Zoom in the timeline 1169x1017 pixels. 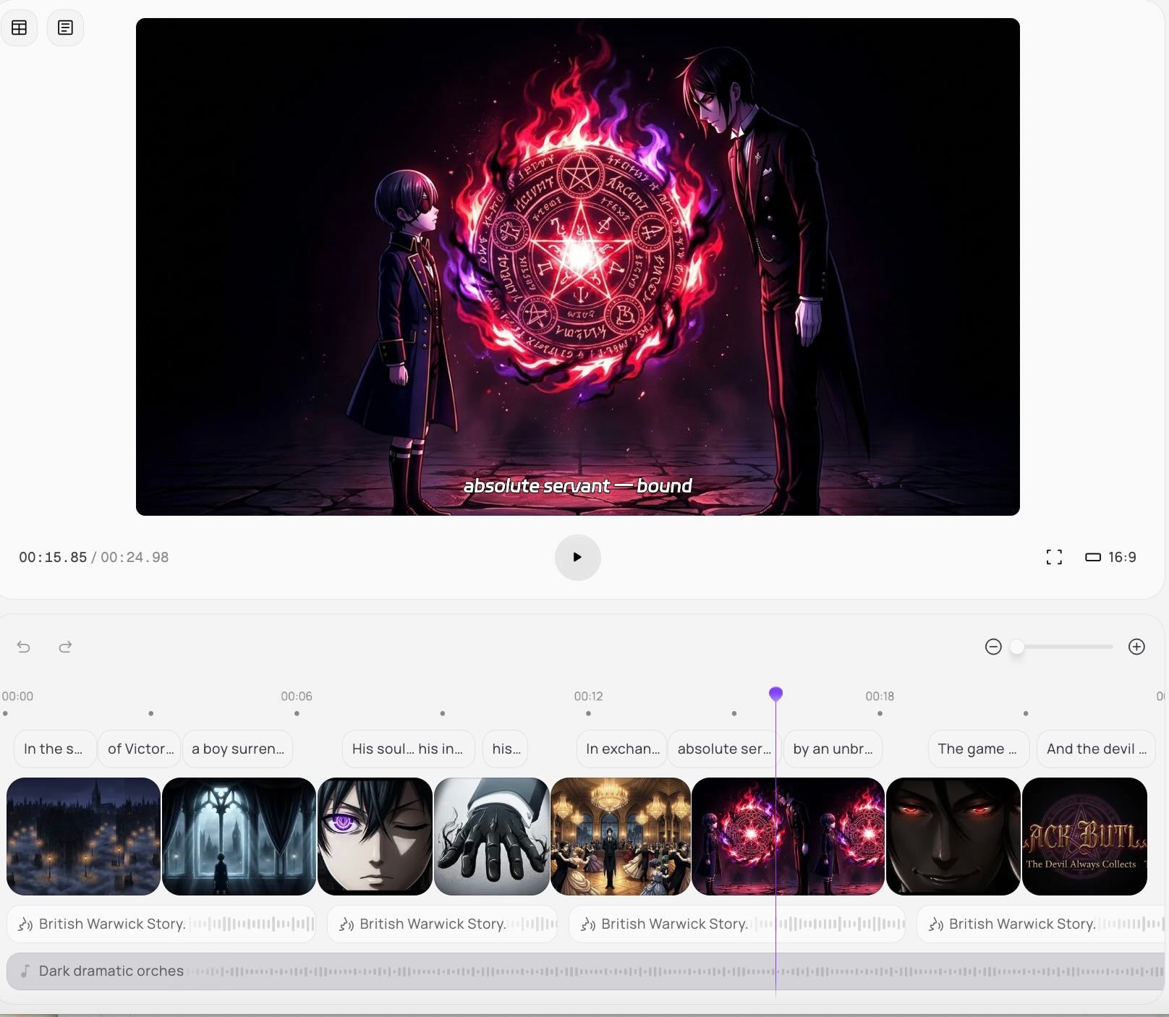click(1136, 647)
